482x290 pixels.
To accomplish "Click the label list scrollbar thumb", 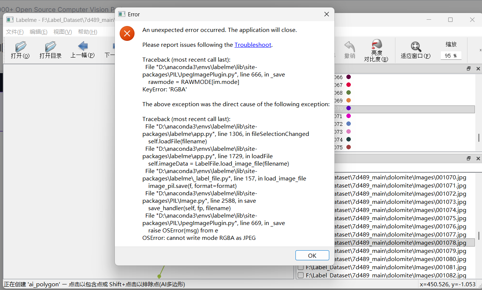I will (479, 138).
